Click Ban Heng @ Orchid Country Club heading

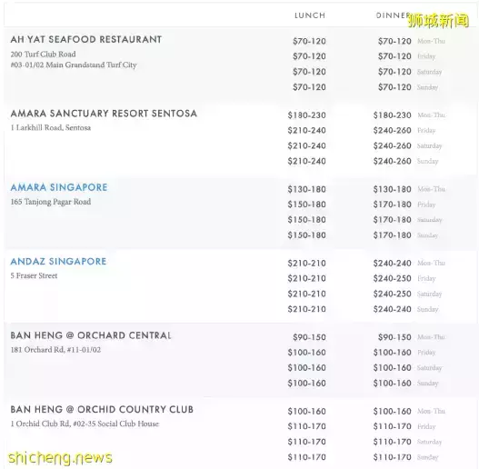102,409
